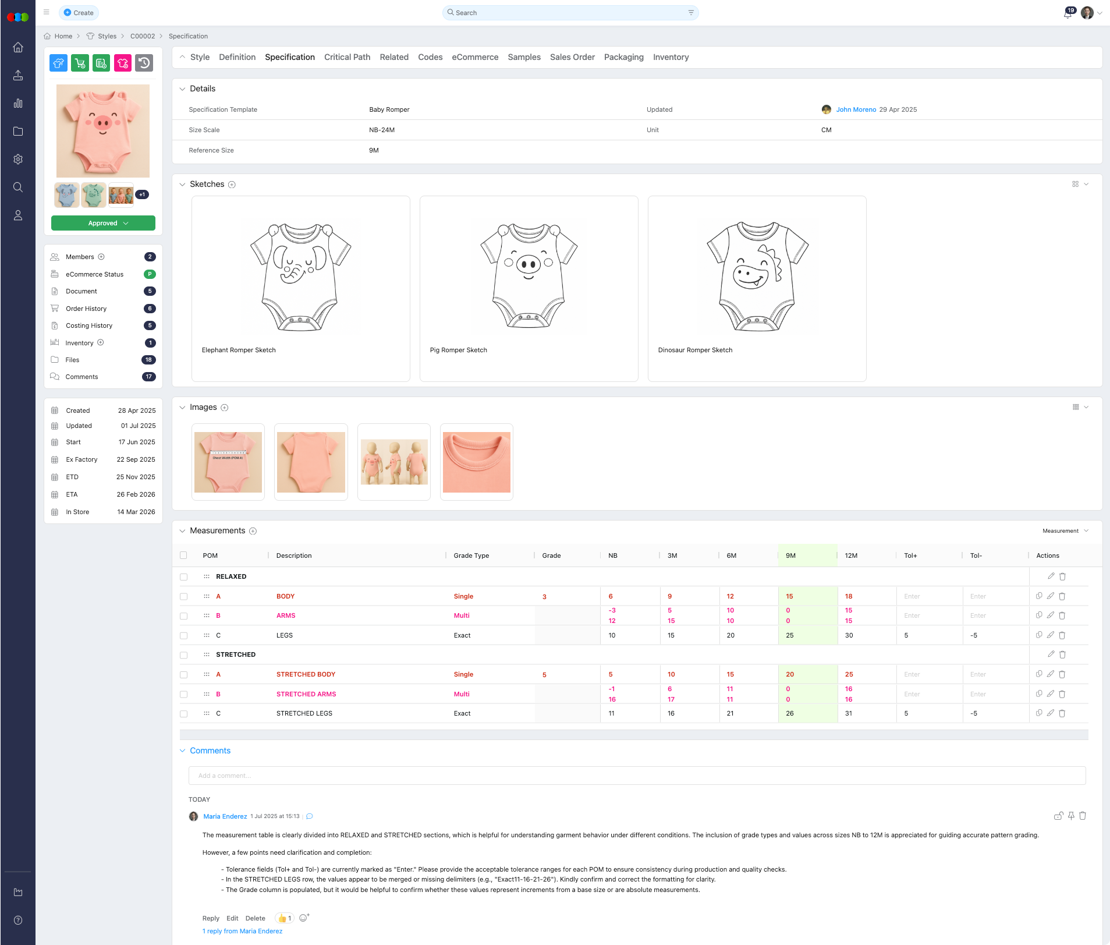Screen dimensions: 1110x945
Task: Open the Approved status dropdown
Action: [x=103, y=223]
